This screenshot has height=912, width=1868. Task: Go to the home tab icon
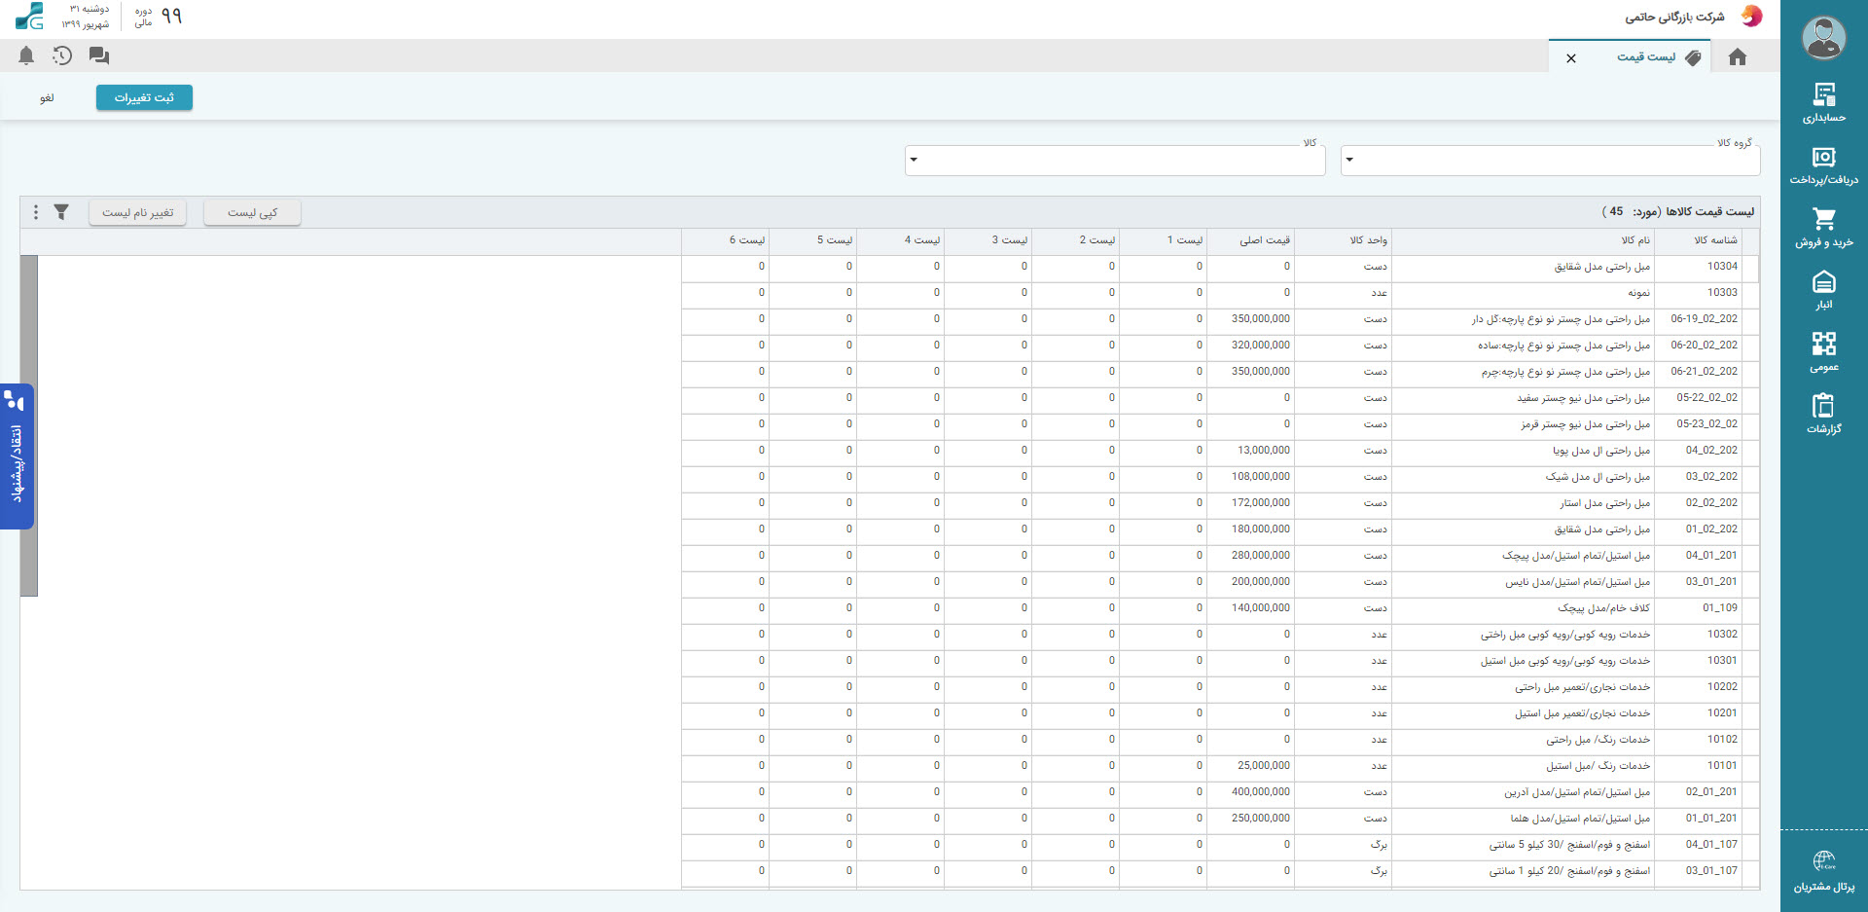[x=1738, y=57]
